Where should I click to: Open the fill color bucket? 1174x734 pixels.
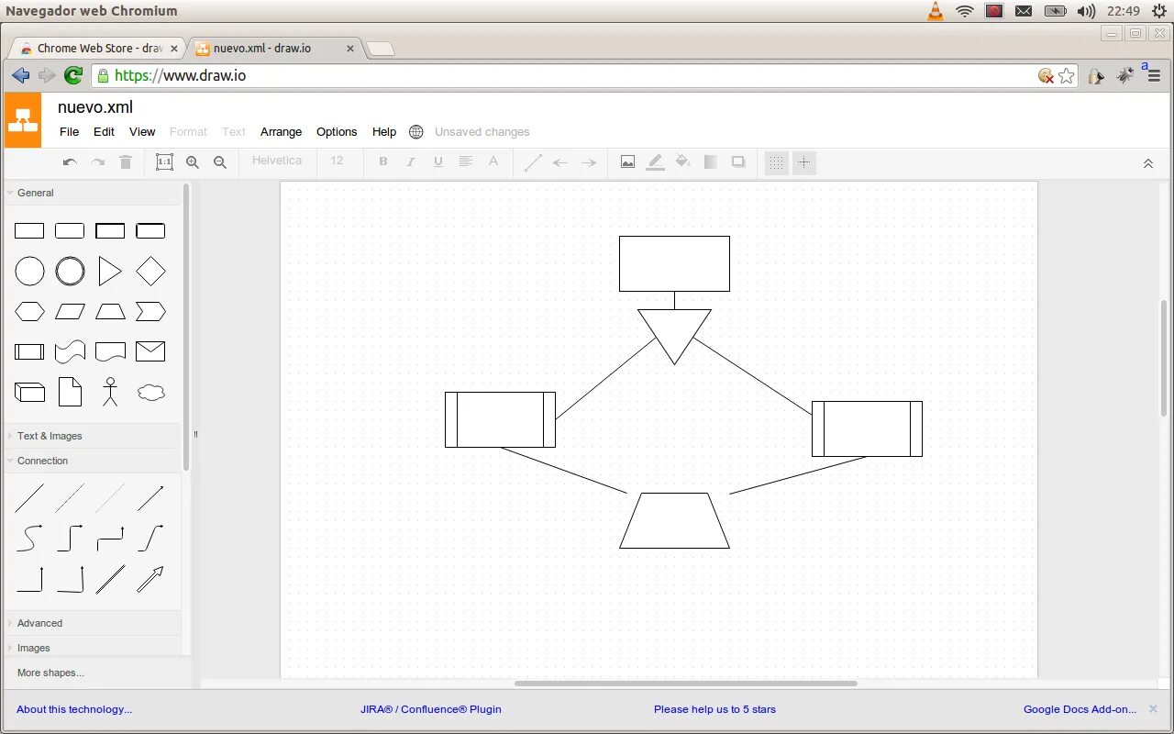682,161
